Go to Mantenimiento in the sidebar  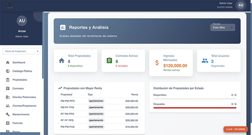click(x=21, y=115)
